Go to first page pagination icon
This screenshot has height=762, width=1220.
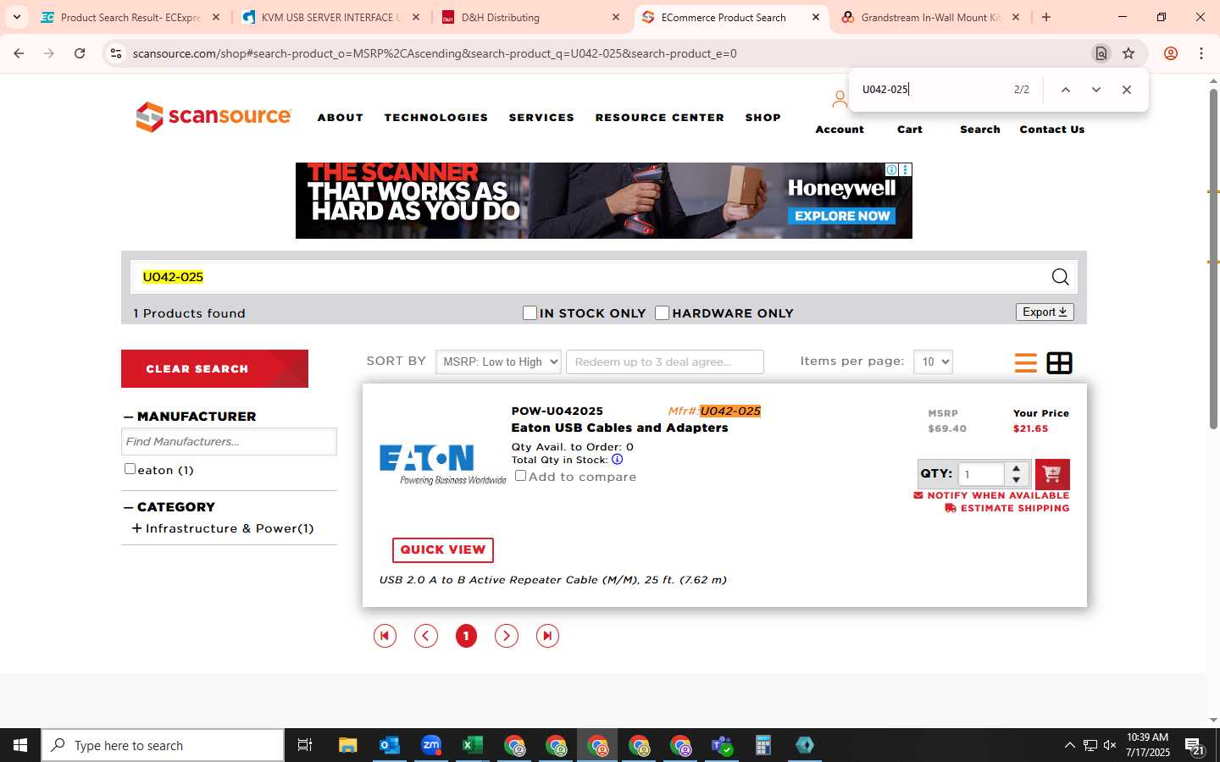tap(385, 636)
